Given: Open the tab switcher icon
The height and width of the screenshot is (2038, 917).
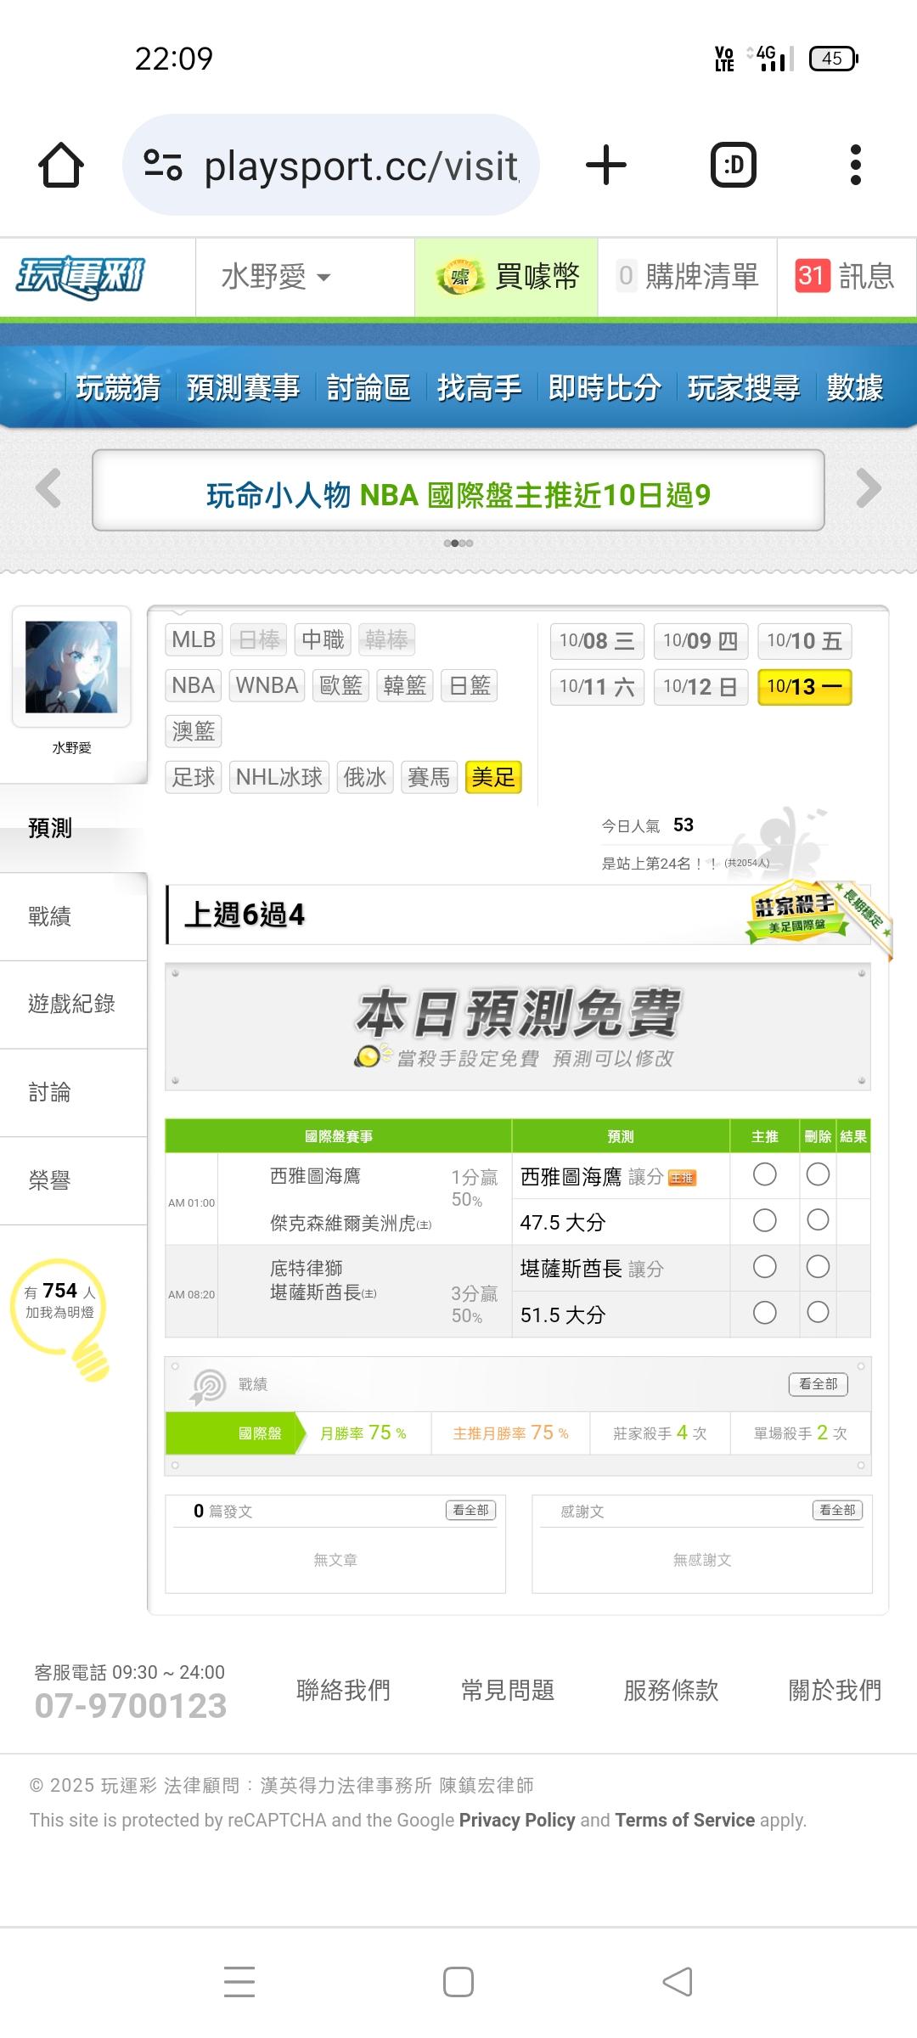Looking at the screenshot, I should [734, 165].
